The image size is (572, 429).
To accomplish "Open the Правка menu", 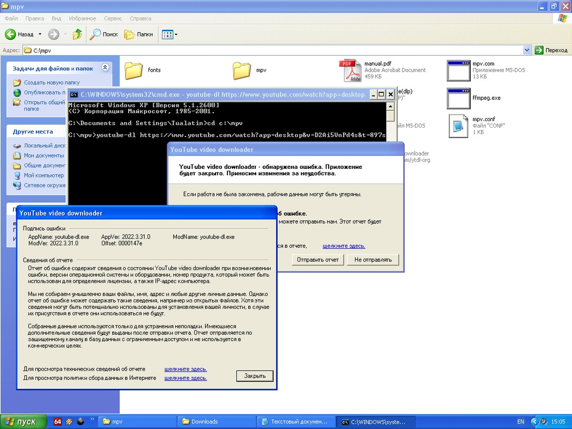I will [x=35, y=18].
